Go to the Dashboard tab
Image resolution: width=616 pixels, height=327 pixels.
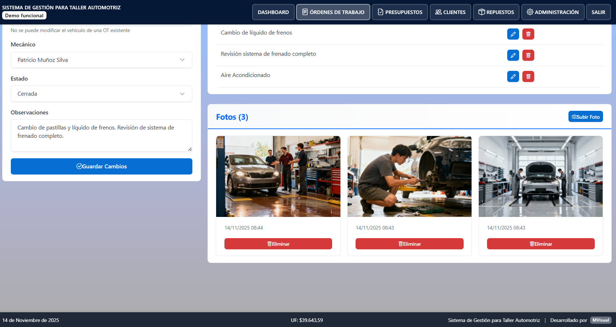(x=273, y=12)
